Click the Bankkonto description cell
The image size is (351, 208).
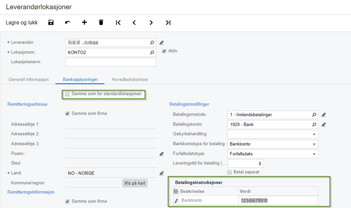209,200
